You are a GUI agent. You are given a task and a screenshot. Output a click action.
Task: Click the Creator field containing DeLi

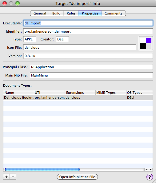[x=62, y=39]
